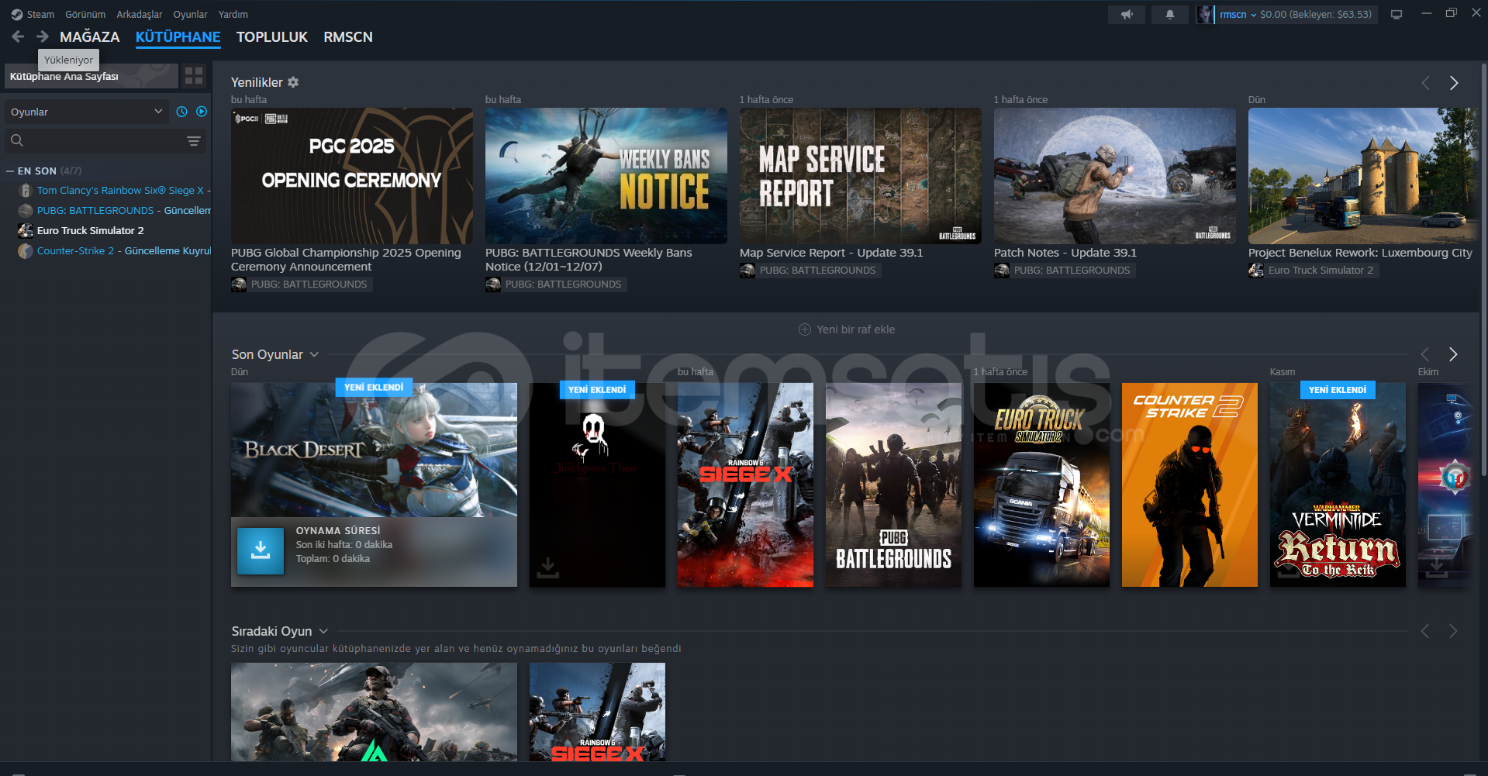Image resolution: width=1488 pixels, height=776 pixels.
Task: Select Euro Truck Simulator 2 in sidebar
Action: pyautogui.click(x=90, y=230)
